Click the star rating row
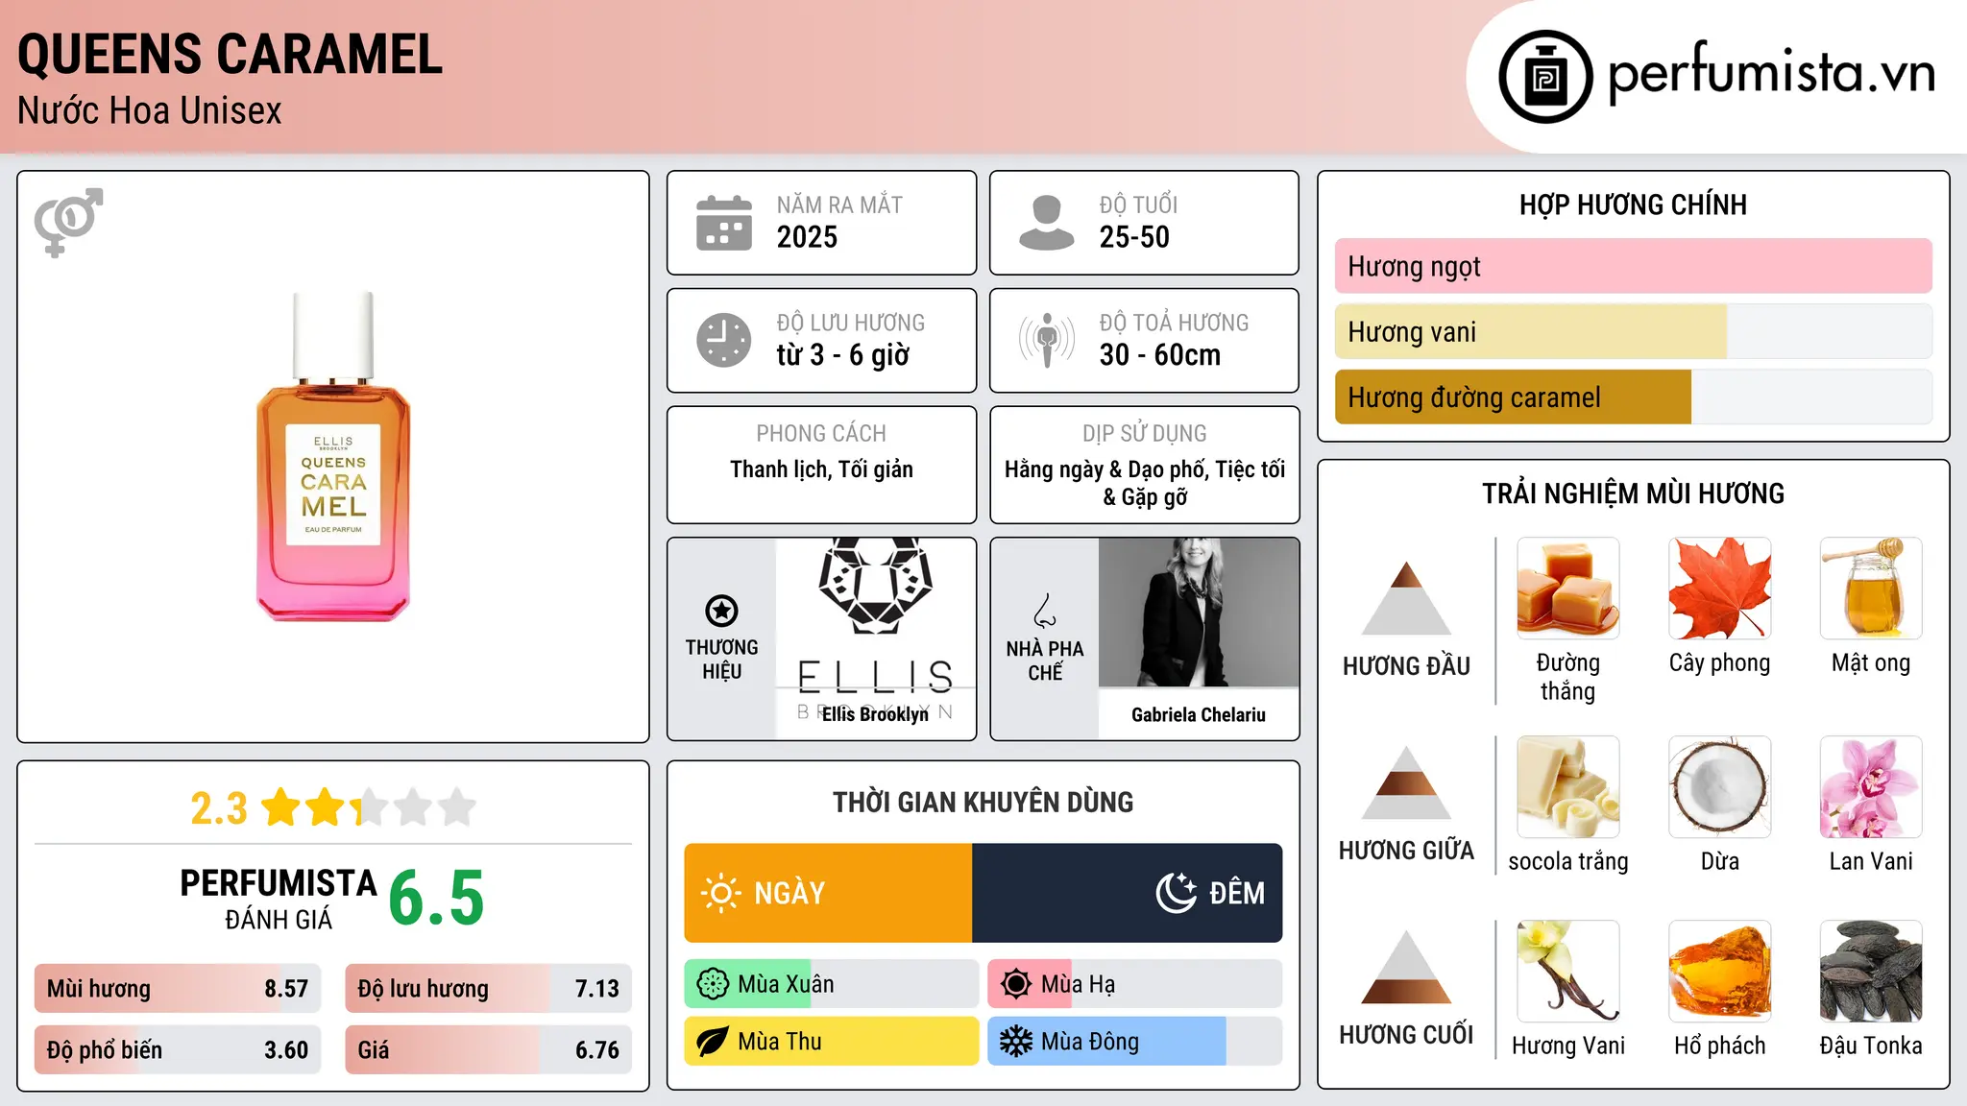The width and height of the screenshot is (1967, 1106). [x=369, y=807]
